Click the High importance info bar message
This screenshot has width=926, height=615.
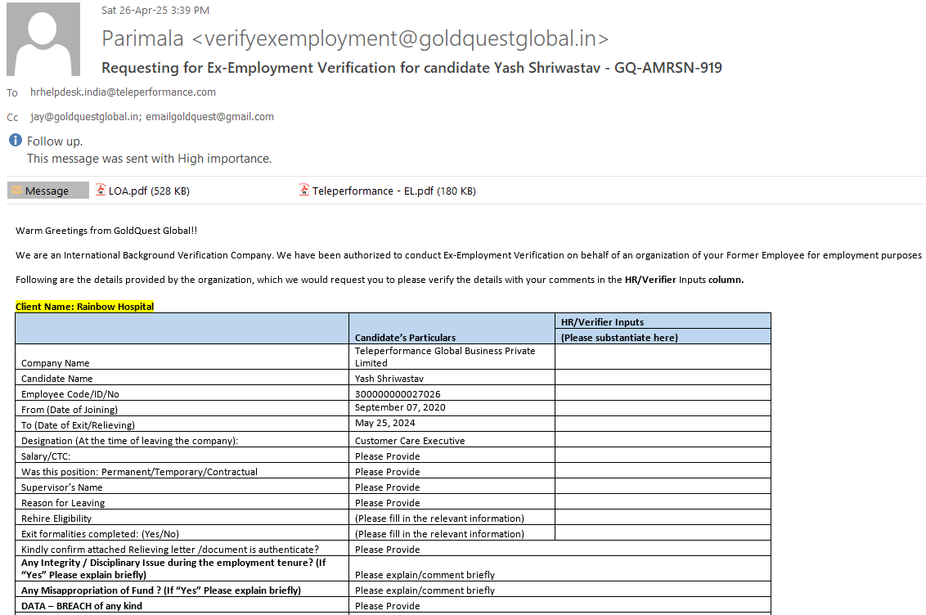coord(150,159)
